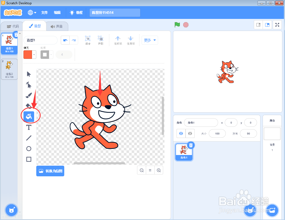Hide the sprite with crossed-eye icon
Screen dimensions: 285x220
(x=190, y=134)
